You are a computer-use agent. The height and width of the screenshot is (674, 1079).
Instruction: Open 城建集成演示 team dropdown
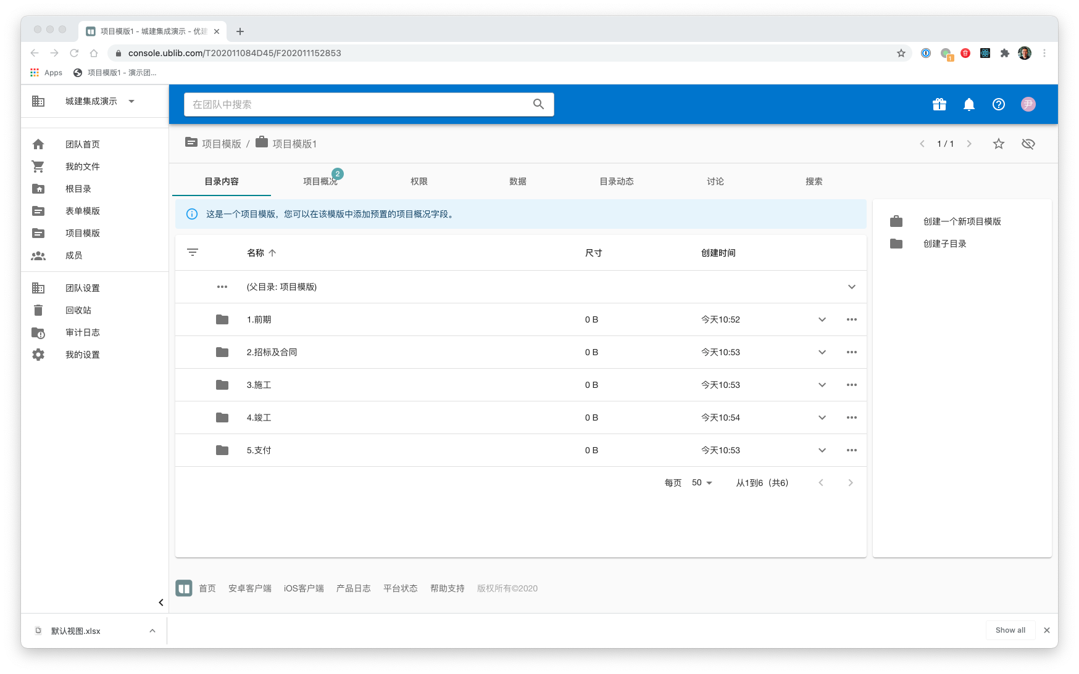click(x=131, y=101)
